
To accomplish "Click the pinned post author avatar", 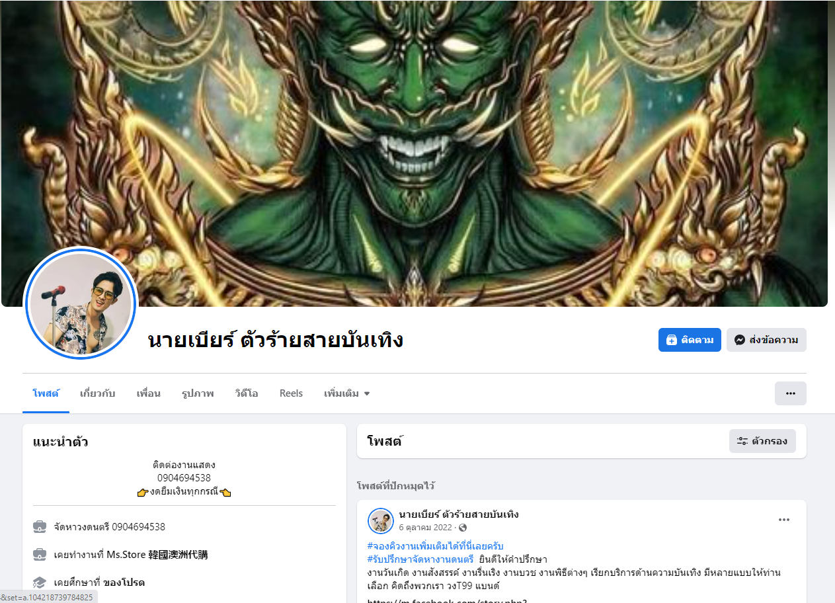I will (381, 521).
